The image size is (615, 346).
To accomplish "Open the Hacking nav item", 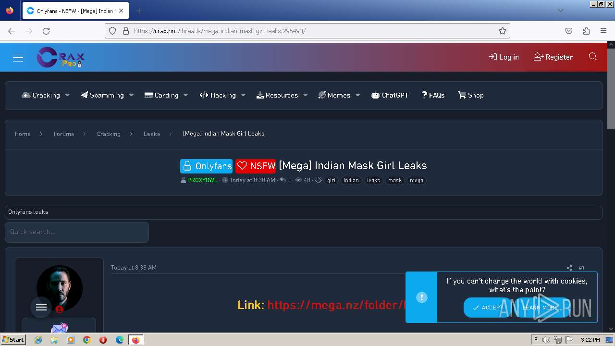I will coord(218,95).
